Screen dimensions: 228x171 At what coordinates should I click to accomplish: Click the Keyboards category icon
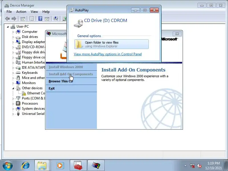coord(18,73)
